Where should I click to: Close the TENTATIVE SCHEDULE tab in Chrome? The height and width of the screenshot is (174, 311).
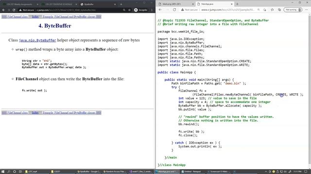coord(76,4)
